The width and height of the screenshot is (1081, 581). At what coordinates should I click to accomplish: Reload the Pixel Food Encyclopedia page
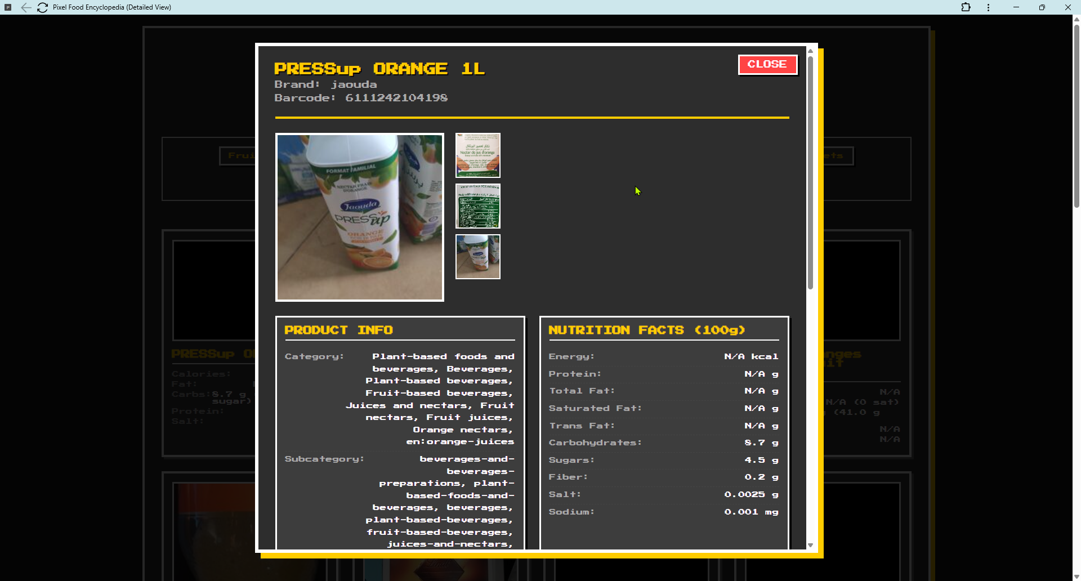point(42,7)
